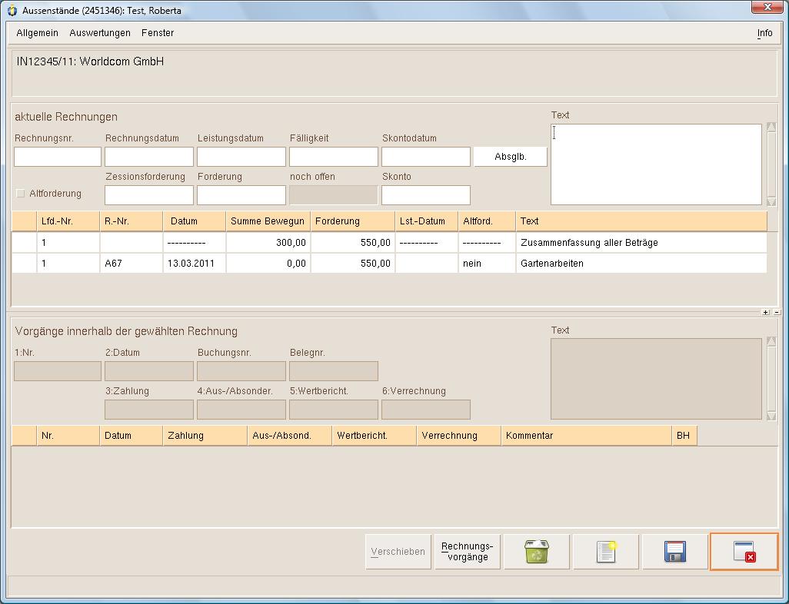Viewport: 789px width, 604px height.
Task: Click the Kommentar column header
Action: tap(586, 436)
